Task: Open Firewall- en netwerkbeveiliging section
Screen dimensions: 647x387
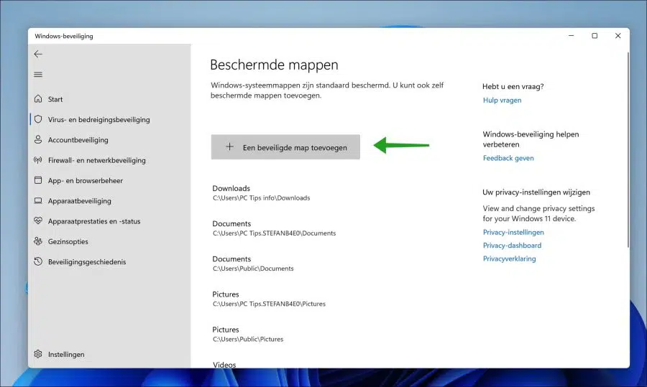Action: click(96, 160)
